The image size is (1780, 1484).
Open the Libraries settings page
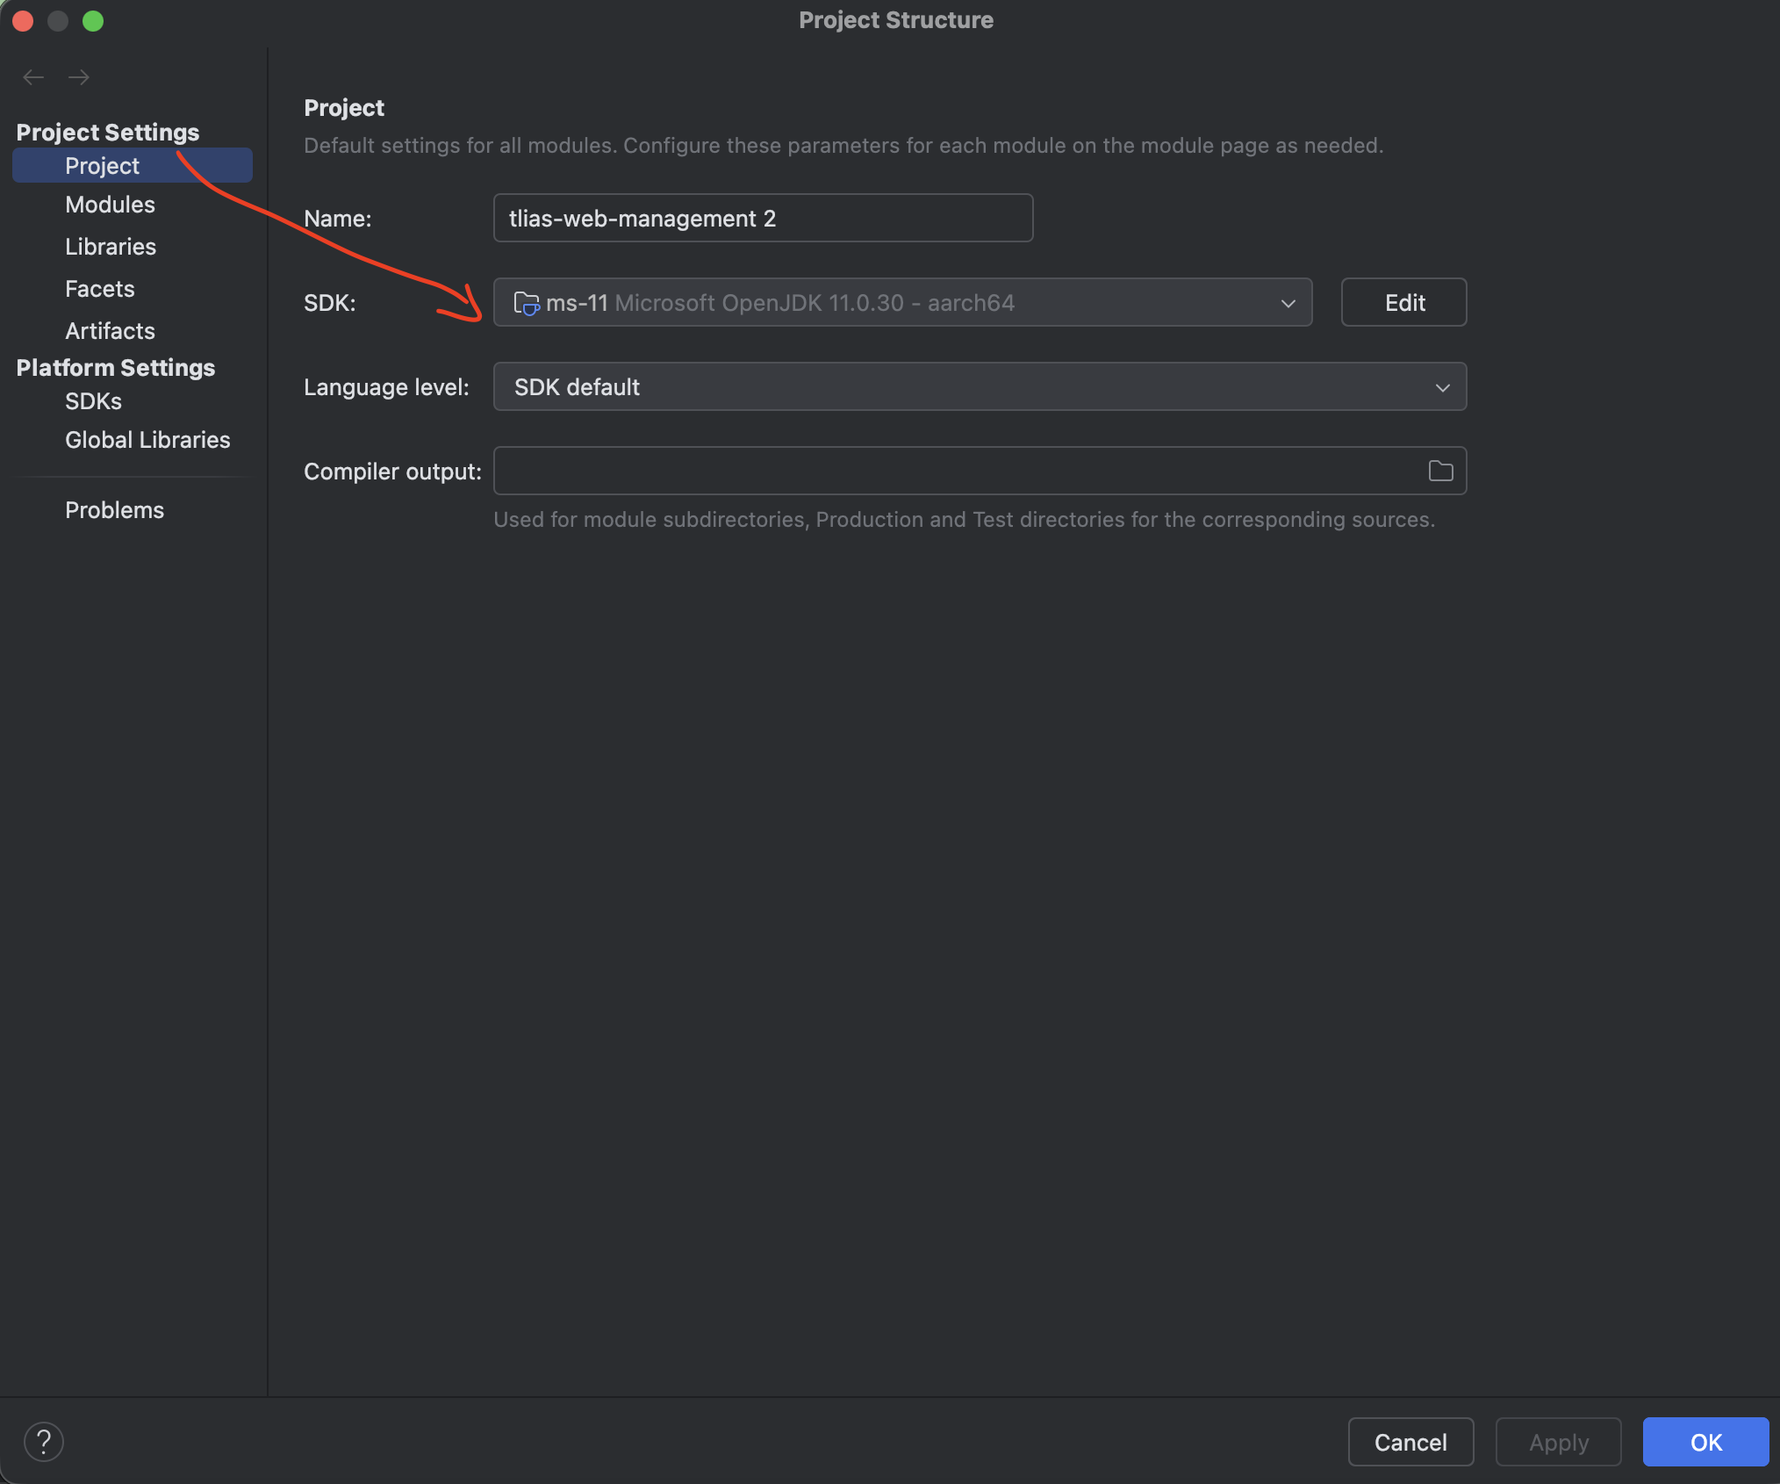(111, 247)
